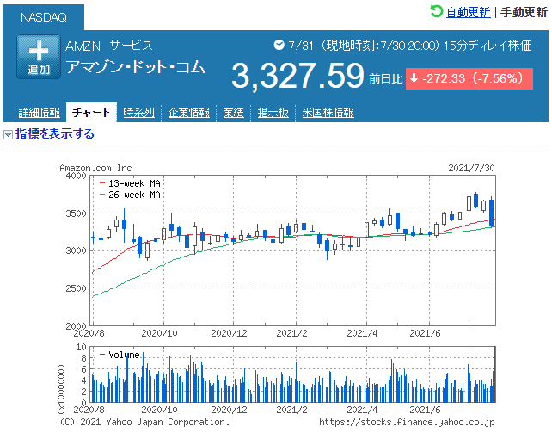The height and width of the screenshot is (433, 552).
Task: Click the tallest volume bar at chart end
Action: point(495,374)
